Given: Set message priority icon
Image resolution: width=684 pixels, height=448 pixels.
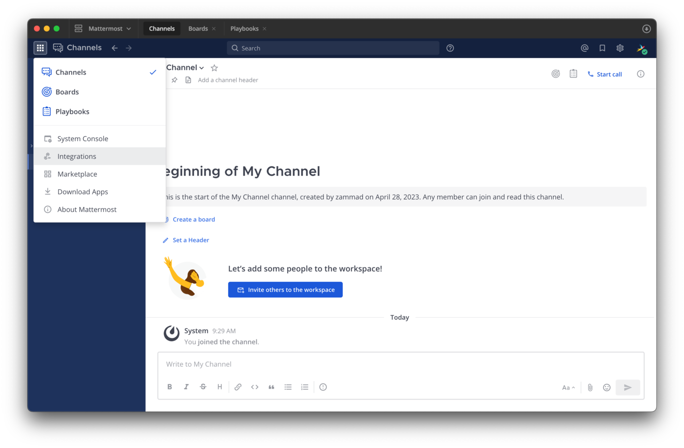Looking at the screenshot, I should click(x=323, y=387).
